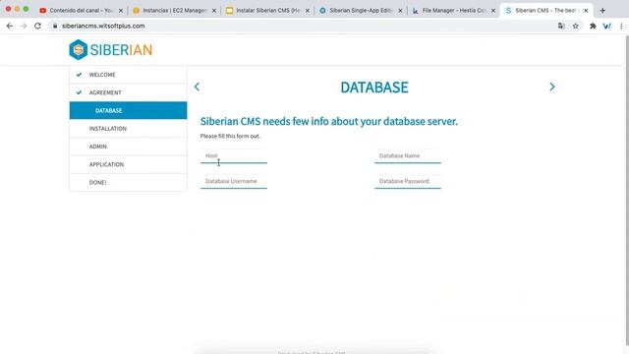629x354 pixels.
Task: Select AGREEMENT step in sidebar
Action: (128, 92)
